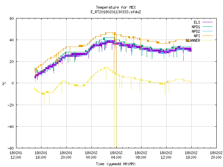Click the orange NPI legend line sample

pyautogui.click(x=207, y=35)
